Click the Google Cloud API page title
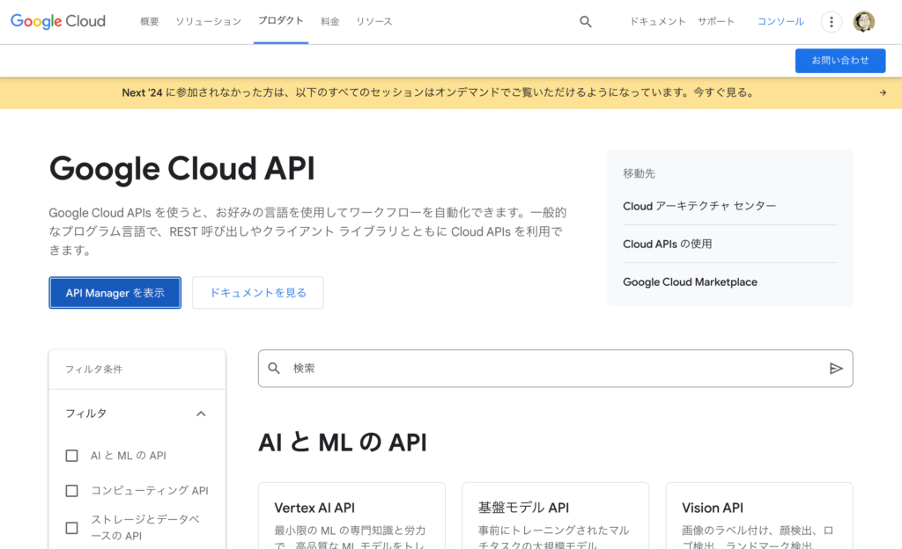Image resolution: width=902 pixels, height=549 pixels. click(181, 169)
